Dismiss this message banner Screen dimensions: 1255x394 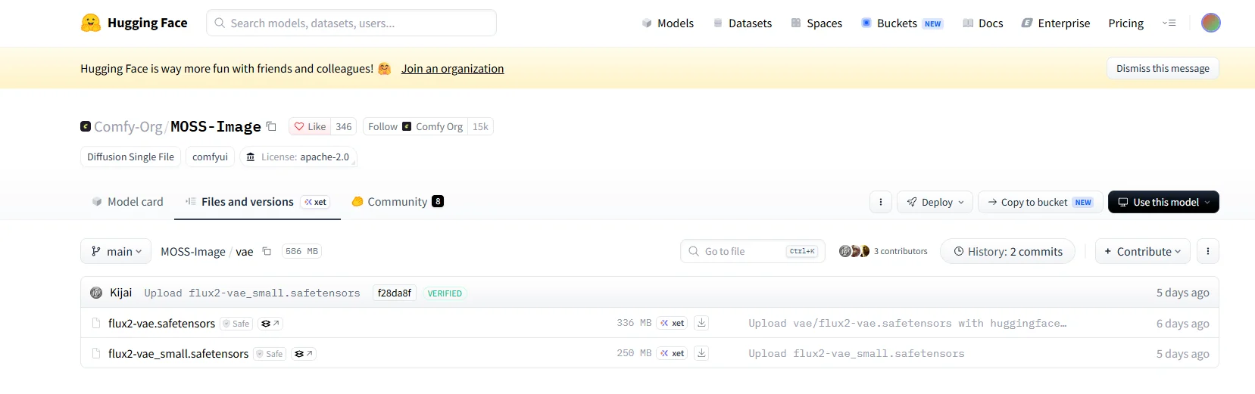[x=1163, y=68]
